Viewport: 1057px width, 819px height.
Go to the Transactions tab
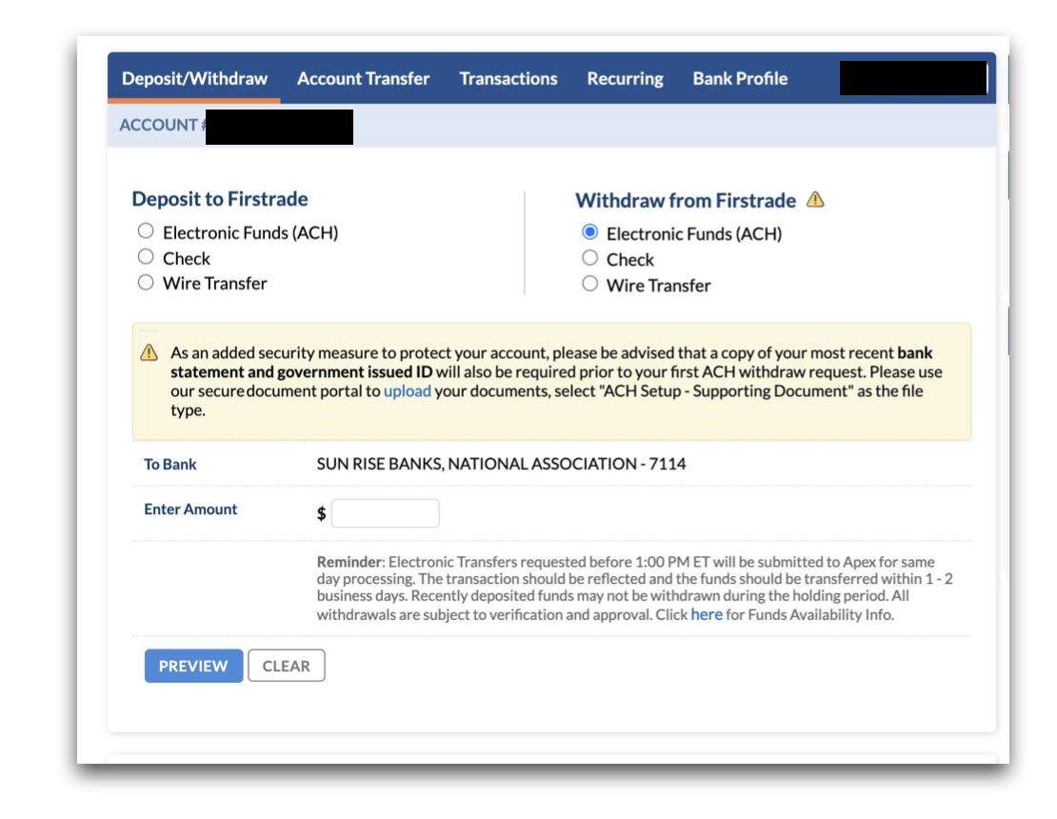tap(509, 78)
